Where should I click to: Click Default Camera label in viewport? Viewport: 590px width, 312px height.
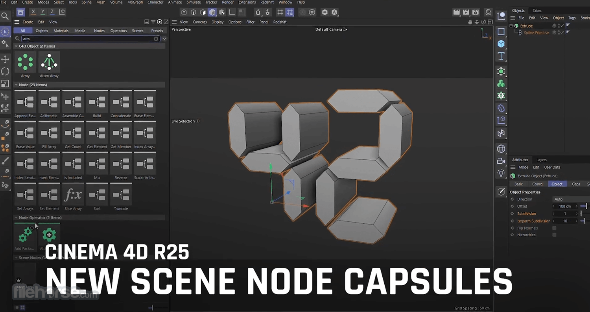pyautogui.click(x=329, y=29)
